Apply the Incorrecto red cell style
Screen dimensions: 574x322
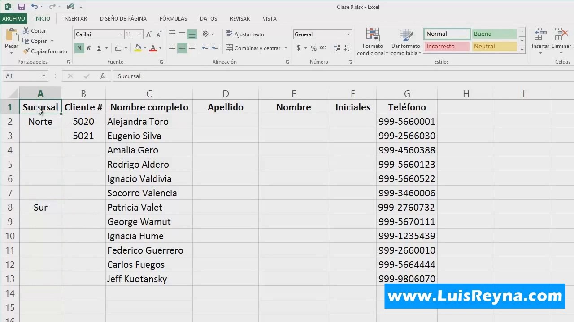[447, 47]
